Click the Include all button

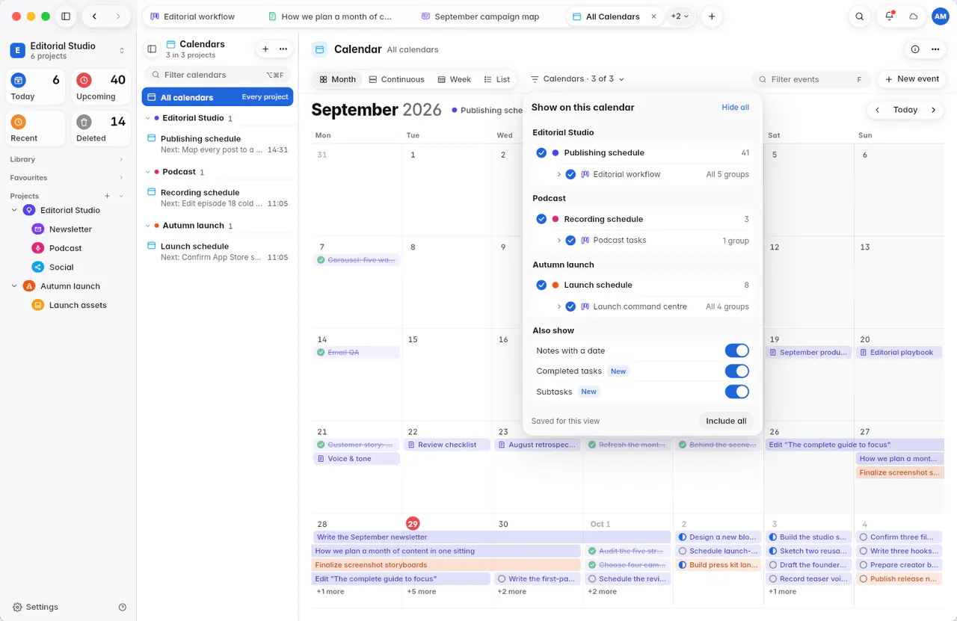[x=726, y=421]
